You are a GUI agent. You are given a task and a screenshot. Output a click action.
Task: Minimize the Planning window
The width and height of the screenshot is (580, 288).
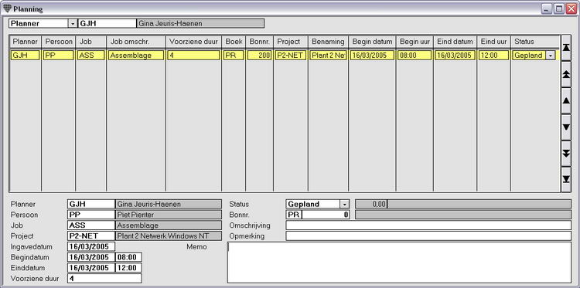(x=547, y=8)
